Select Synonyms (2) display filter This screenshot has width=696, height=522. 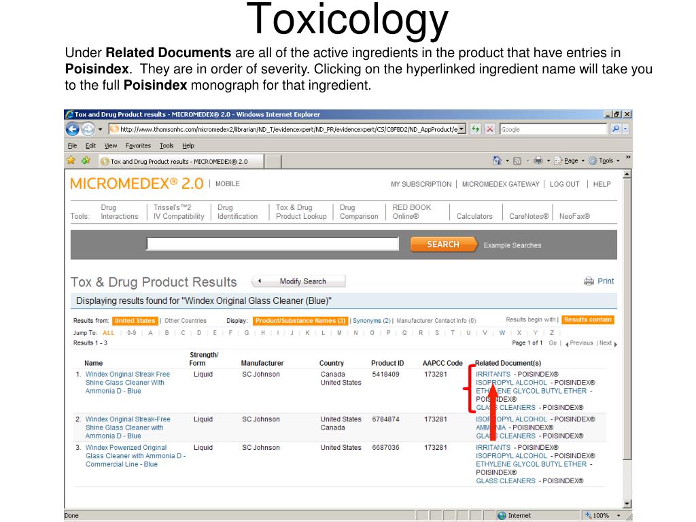point(372,321)
